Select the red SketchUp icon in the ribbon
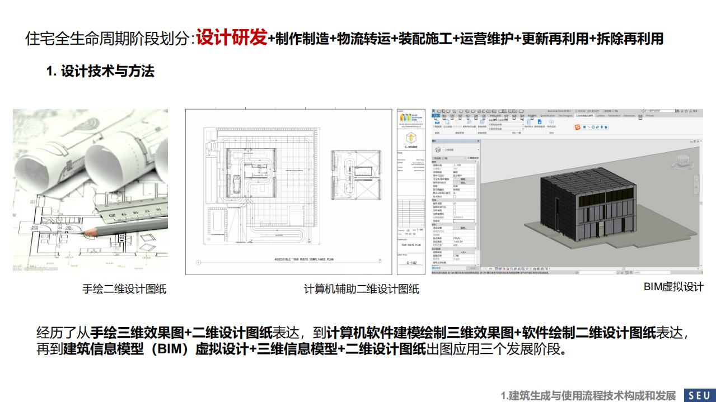This screenshot has height=402, width=716. click(577, 127)
